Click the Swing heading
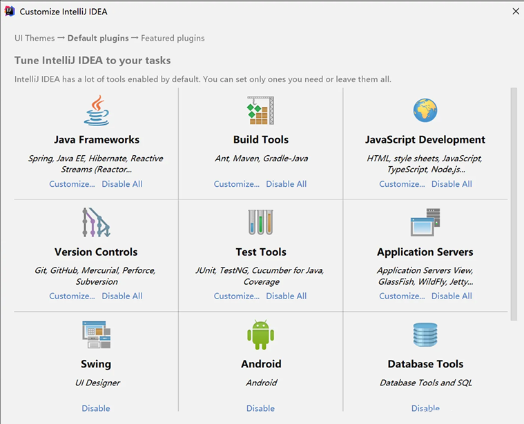The image size is (524, 424). pyautogui.click(x=96, y=364)
